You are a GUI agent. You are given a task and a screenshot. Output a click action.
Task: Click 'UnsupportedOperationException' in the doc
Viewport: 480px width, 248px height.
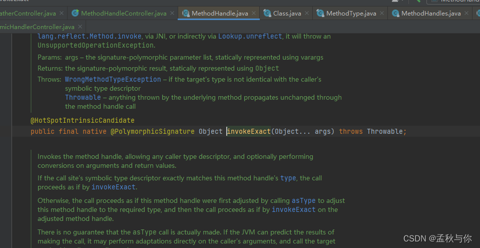[95, 46]
